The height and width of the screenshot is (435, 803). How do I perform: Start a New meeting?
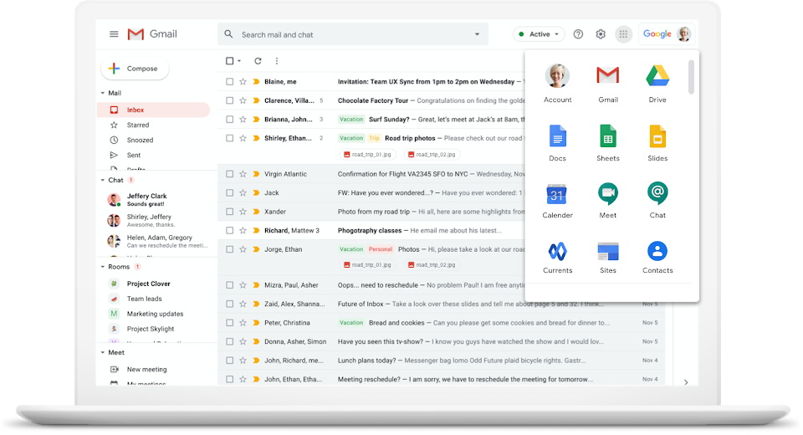(x=146, y=369)
